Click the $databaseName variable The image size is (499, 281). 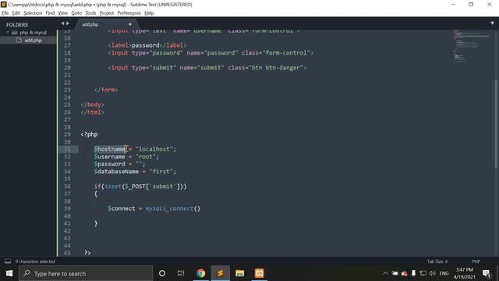click(x=116, y=172)
